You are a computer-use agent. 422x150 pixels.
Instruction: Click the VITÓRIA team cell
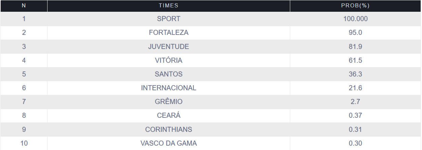(169, 60)
